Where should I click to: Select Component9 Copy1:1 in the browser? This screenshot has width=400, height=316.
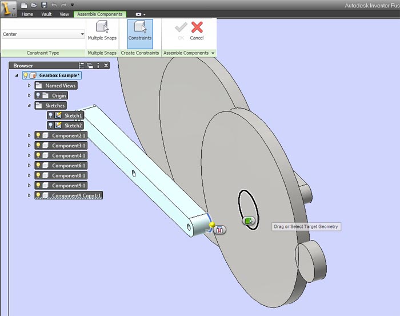click(x=77, y=195)
